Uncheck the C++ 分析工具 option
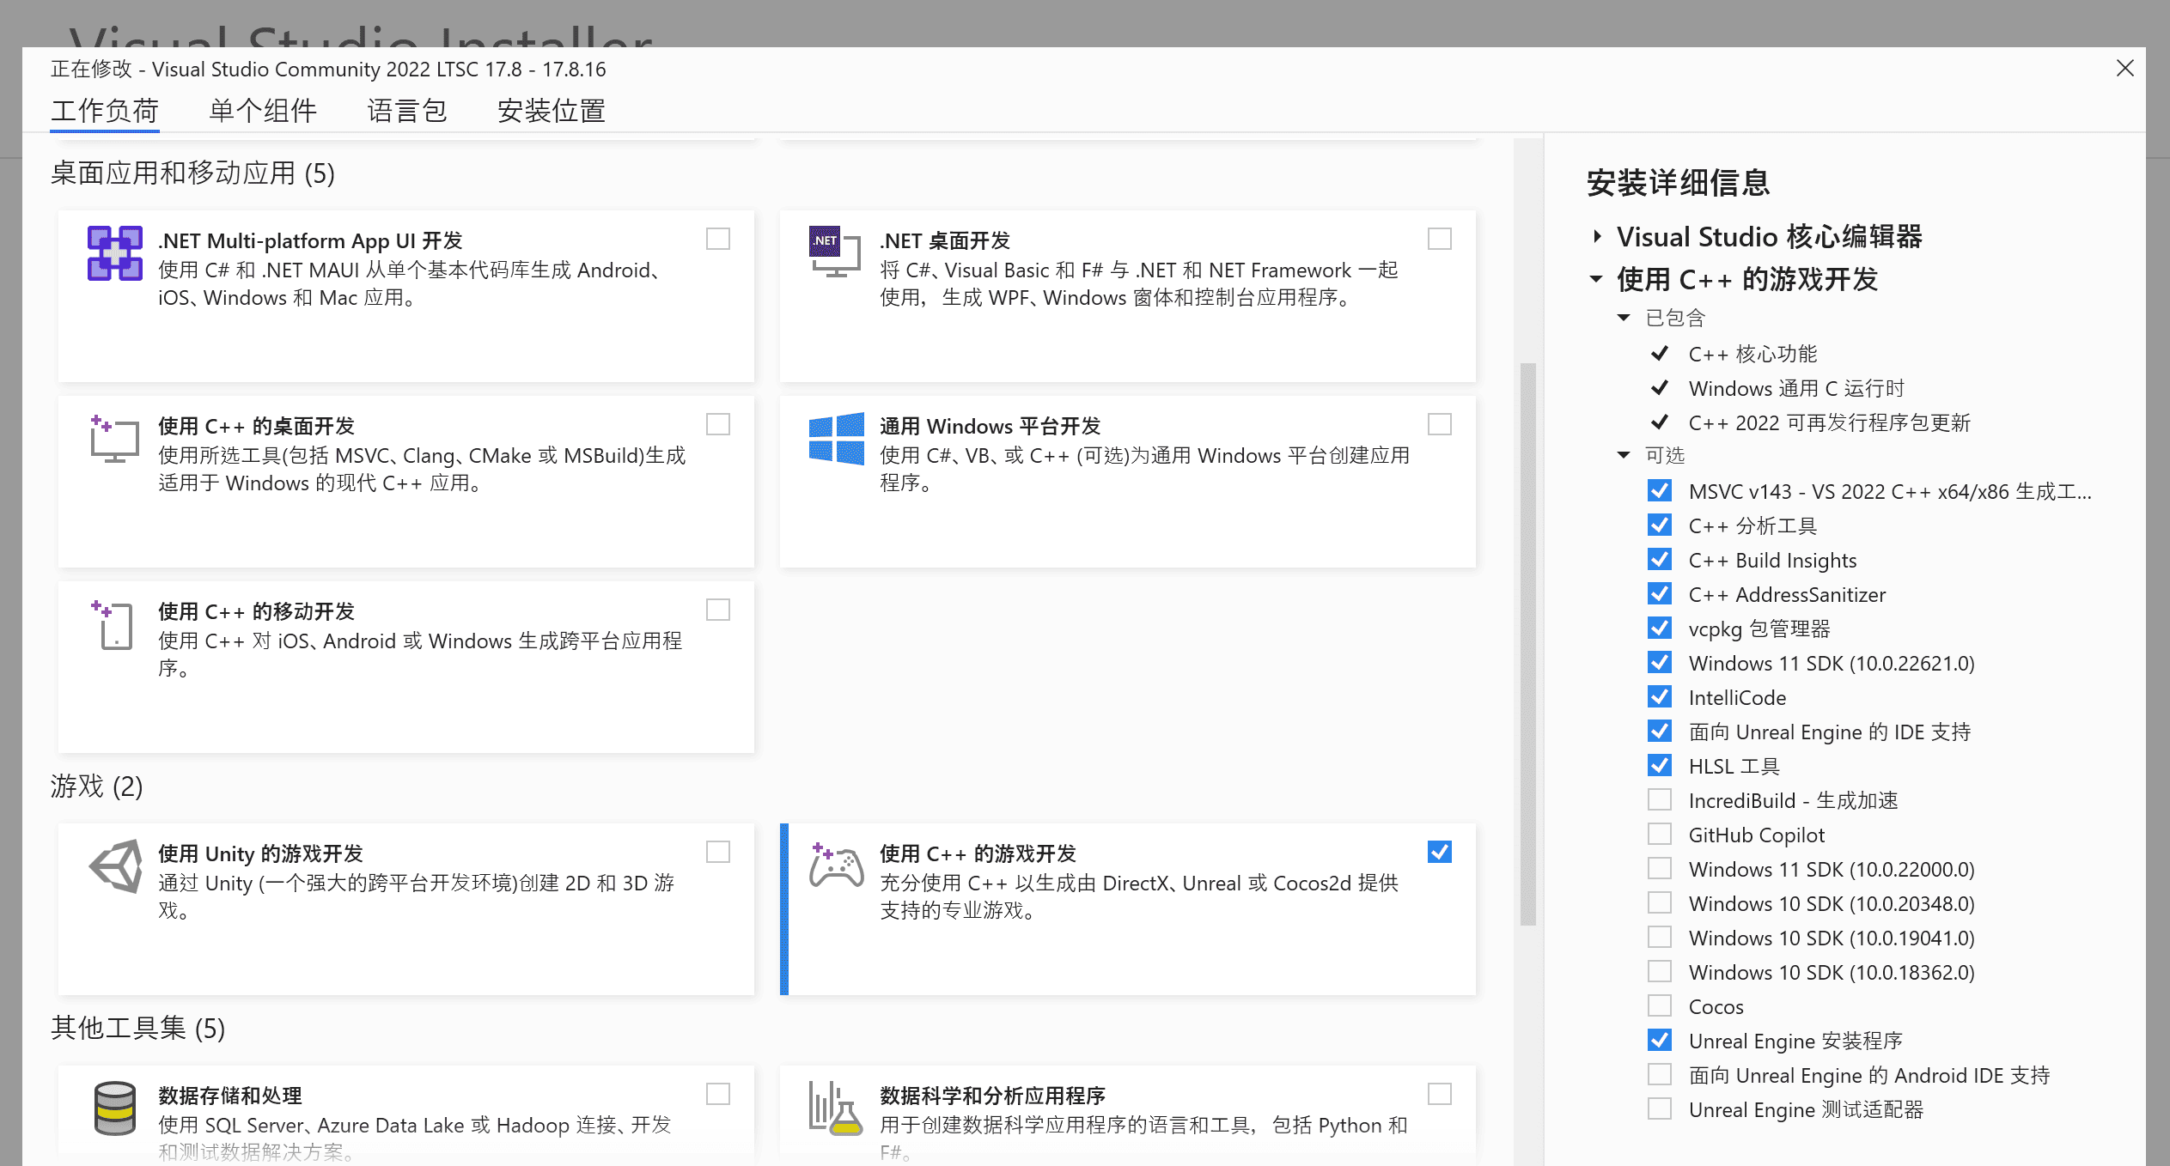This screenshot has width=2170, height=1166. coord(1660,525)
